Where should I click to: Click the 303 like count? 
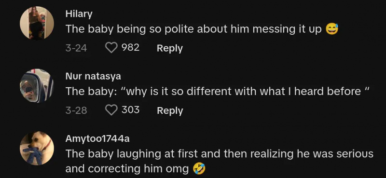click(x=130, y=110)
